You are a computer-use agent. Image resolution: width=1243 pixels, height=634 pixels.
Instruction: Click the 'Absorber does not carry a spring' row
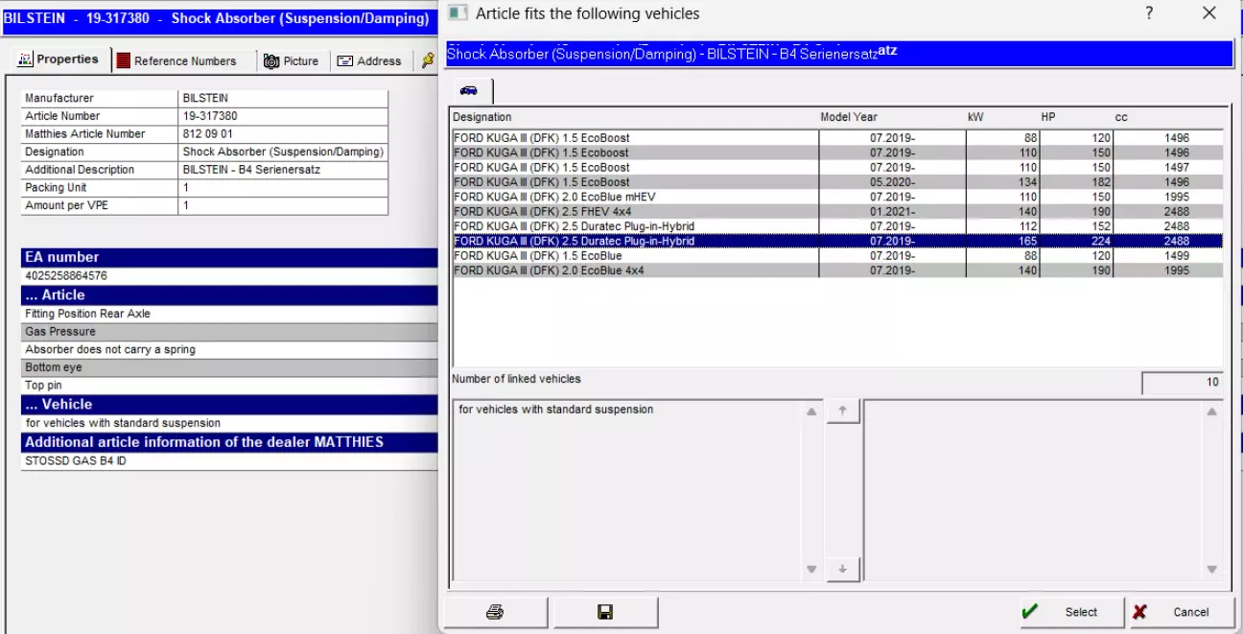click(229, 350)
